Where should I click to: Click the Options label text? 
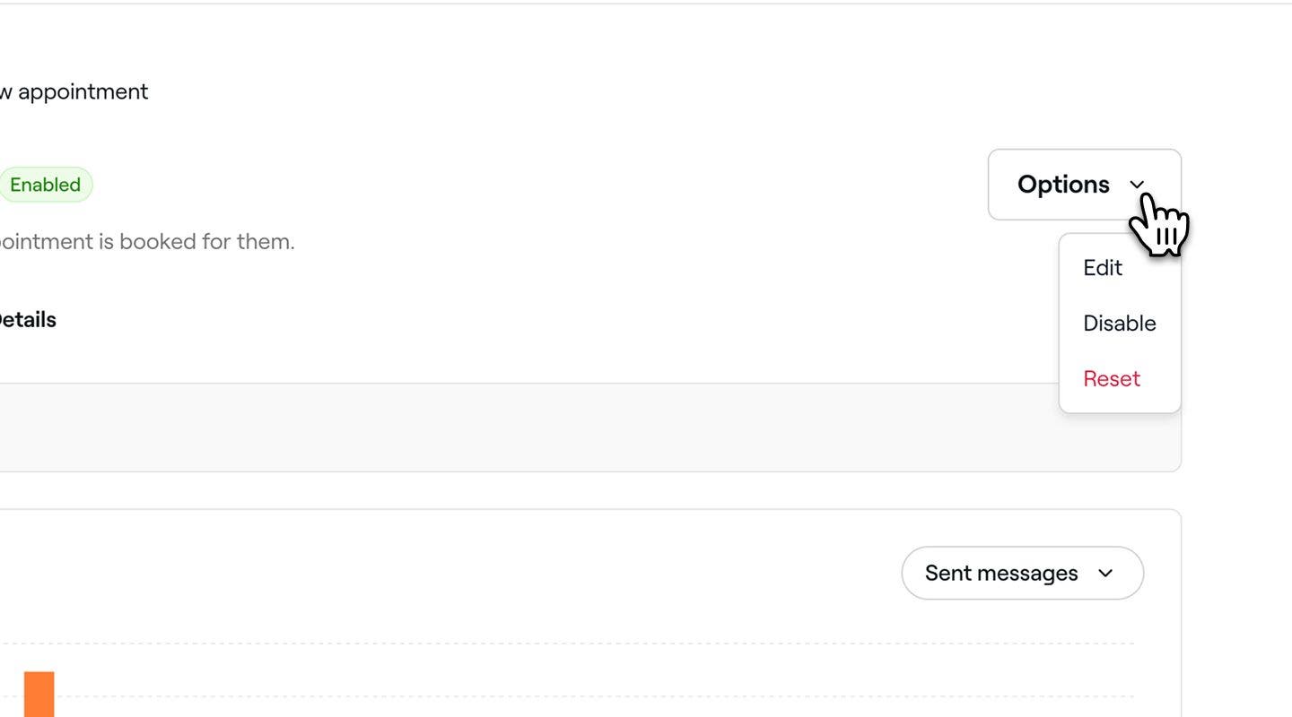coord(1063,185)
